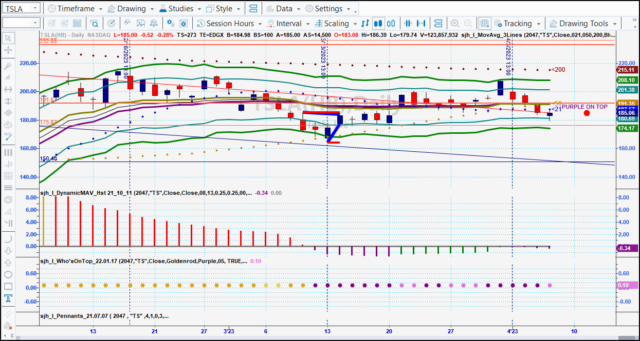Click the 4'23 date label on time axis
640x341 pixels.
pyautogui.click(x=512, y=331)
